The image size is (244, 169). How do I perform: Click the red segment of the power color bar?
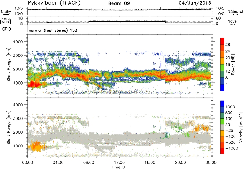tap(222, 41)
